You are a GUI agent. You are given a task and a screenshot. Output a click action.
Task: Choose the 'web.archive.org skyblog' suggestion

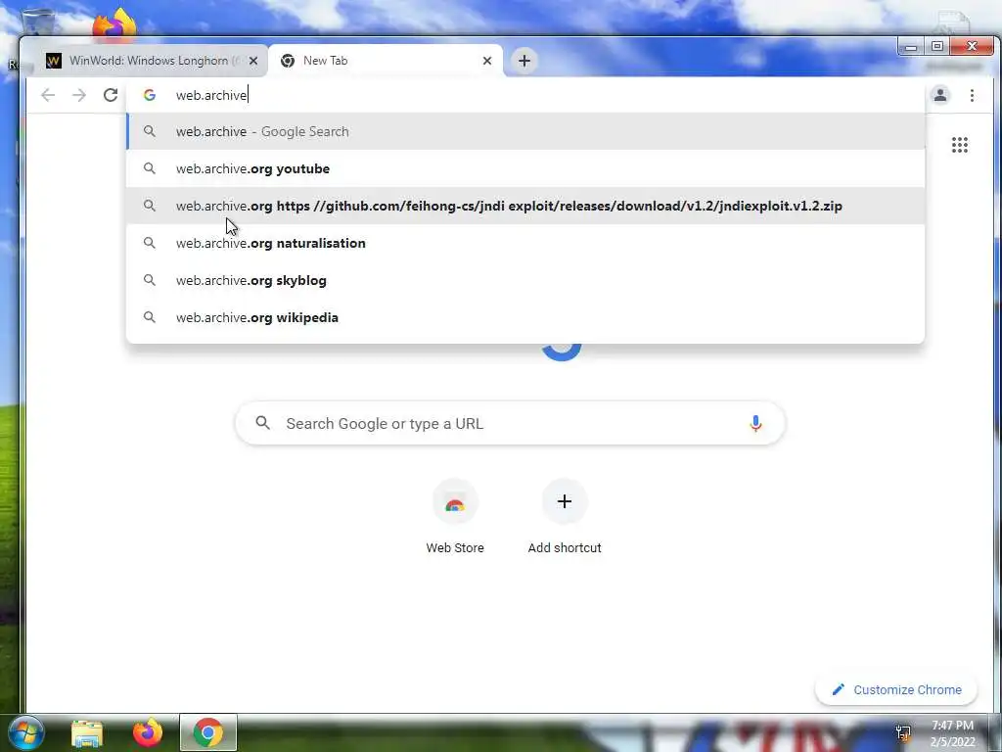click(x=525, y=280)
